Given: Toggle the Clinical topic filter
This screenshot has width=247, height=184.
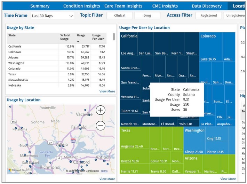Looking at the screenshot, I should coord(119,16).
